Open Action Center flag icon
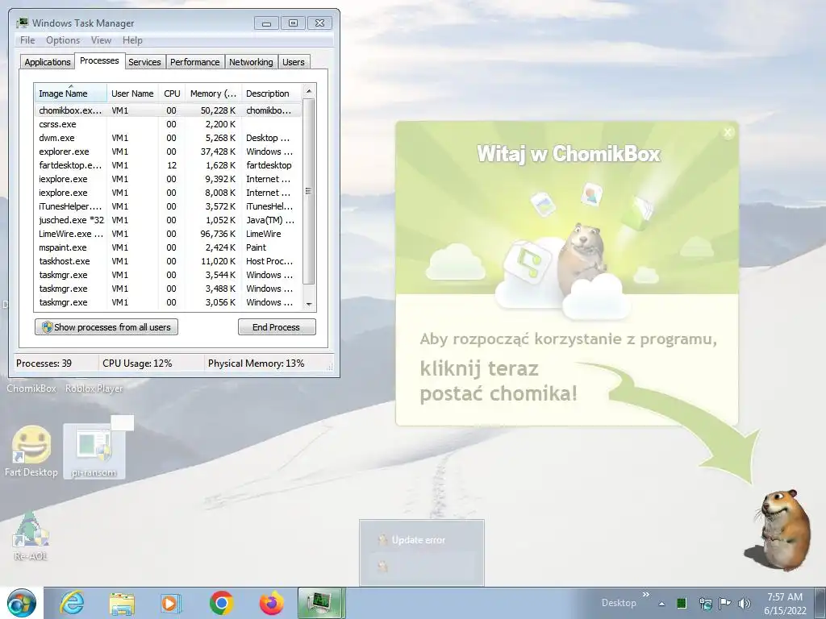This screenshot has height=619, width=826. point(725,603)
